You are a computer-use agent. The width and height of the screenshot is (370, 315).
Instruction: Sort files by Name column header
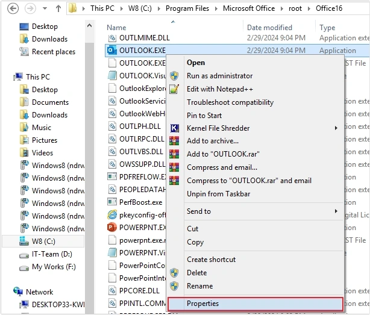116,28
